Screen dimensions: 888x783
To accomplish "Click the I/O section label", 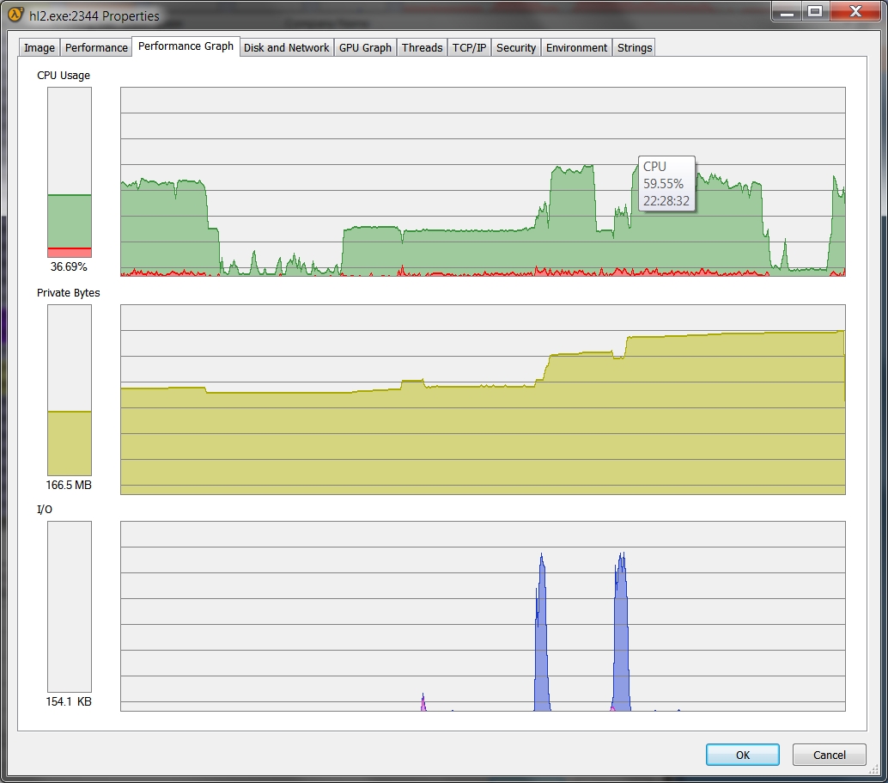I will pyautogui.click(x=45, y=509).
